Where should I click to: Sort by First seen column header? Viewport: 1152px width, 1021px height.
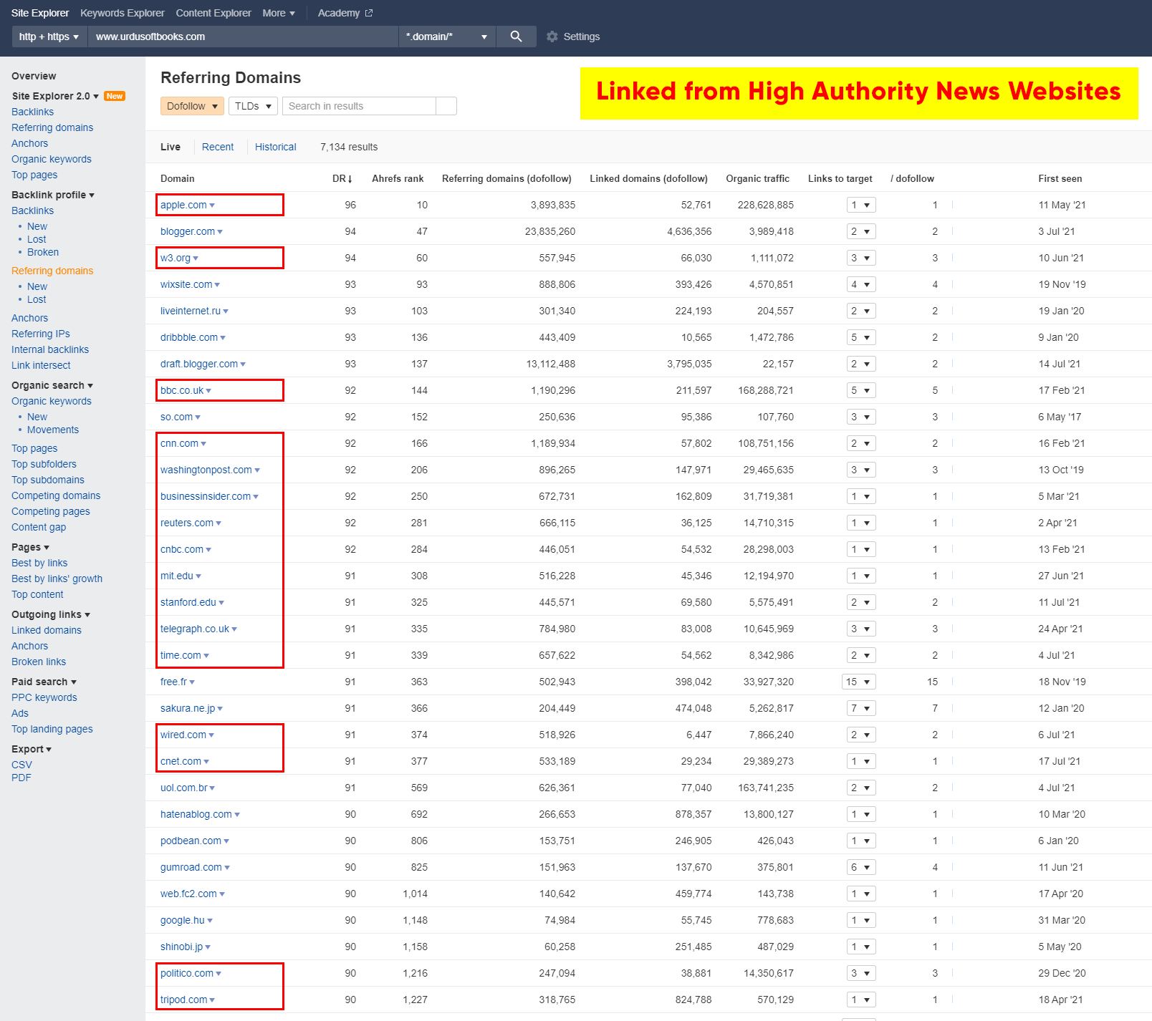point(1060,178)
